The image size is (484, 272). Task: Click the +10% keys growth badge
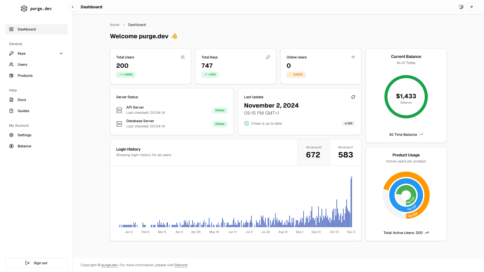[x=210, y=75]
